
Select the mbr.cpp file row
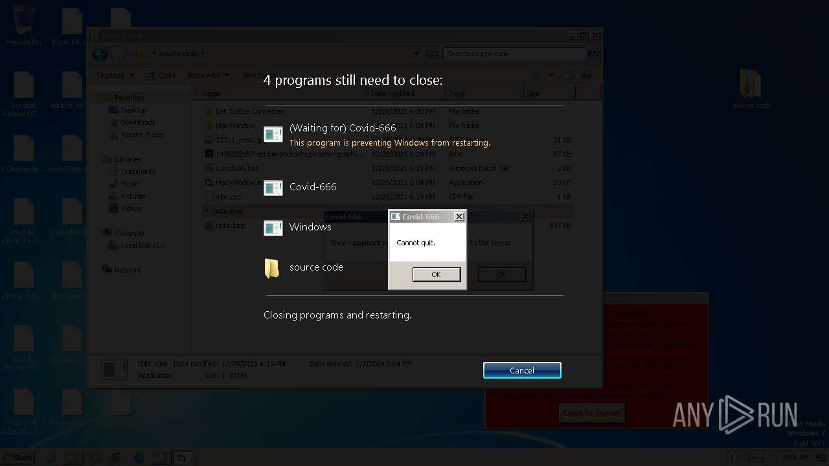pos(387,197)
